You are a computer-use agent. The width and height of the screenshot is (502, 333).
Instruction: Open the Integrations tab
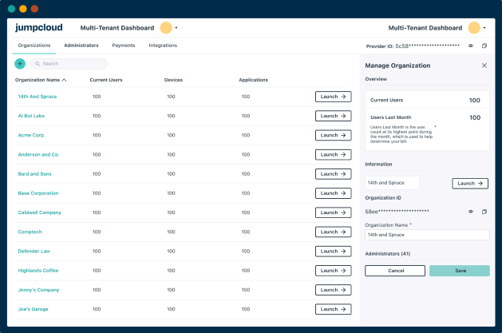point(163,46)
